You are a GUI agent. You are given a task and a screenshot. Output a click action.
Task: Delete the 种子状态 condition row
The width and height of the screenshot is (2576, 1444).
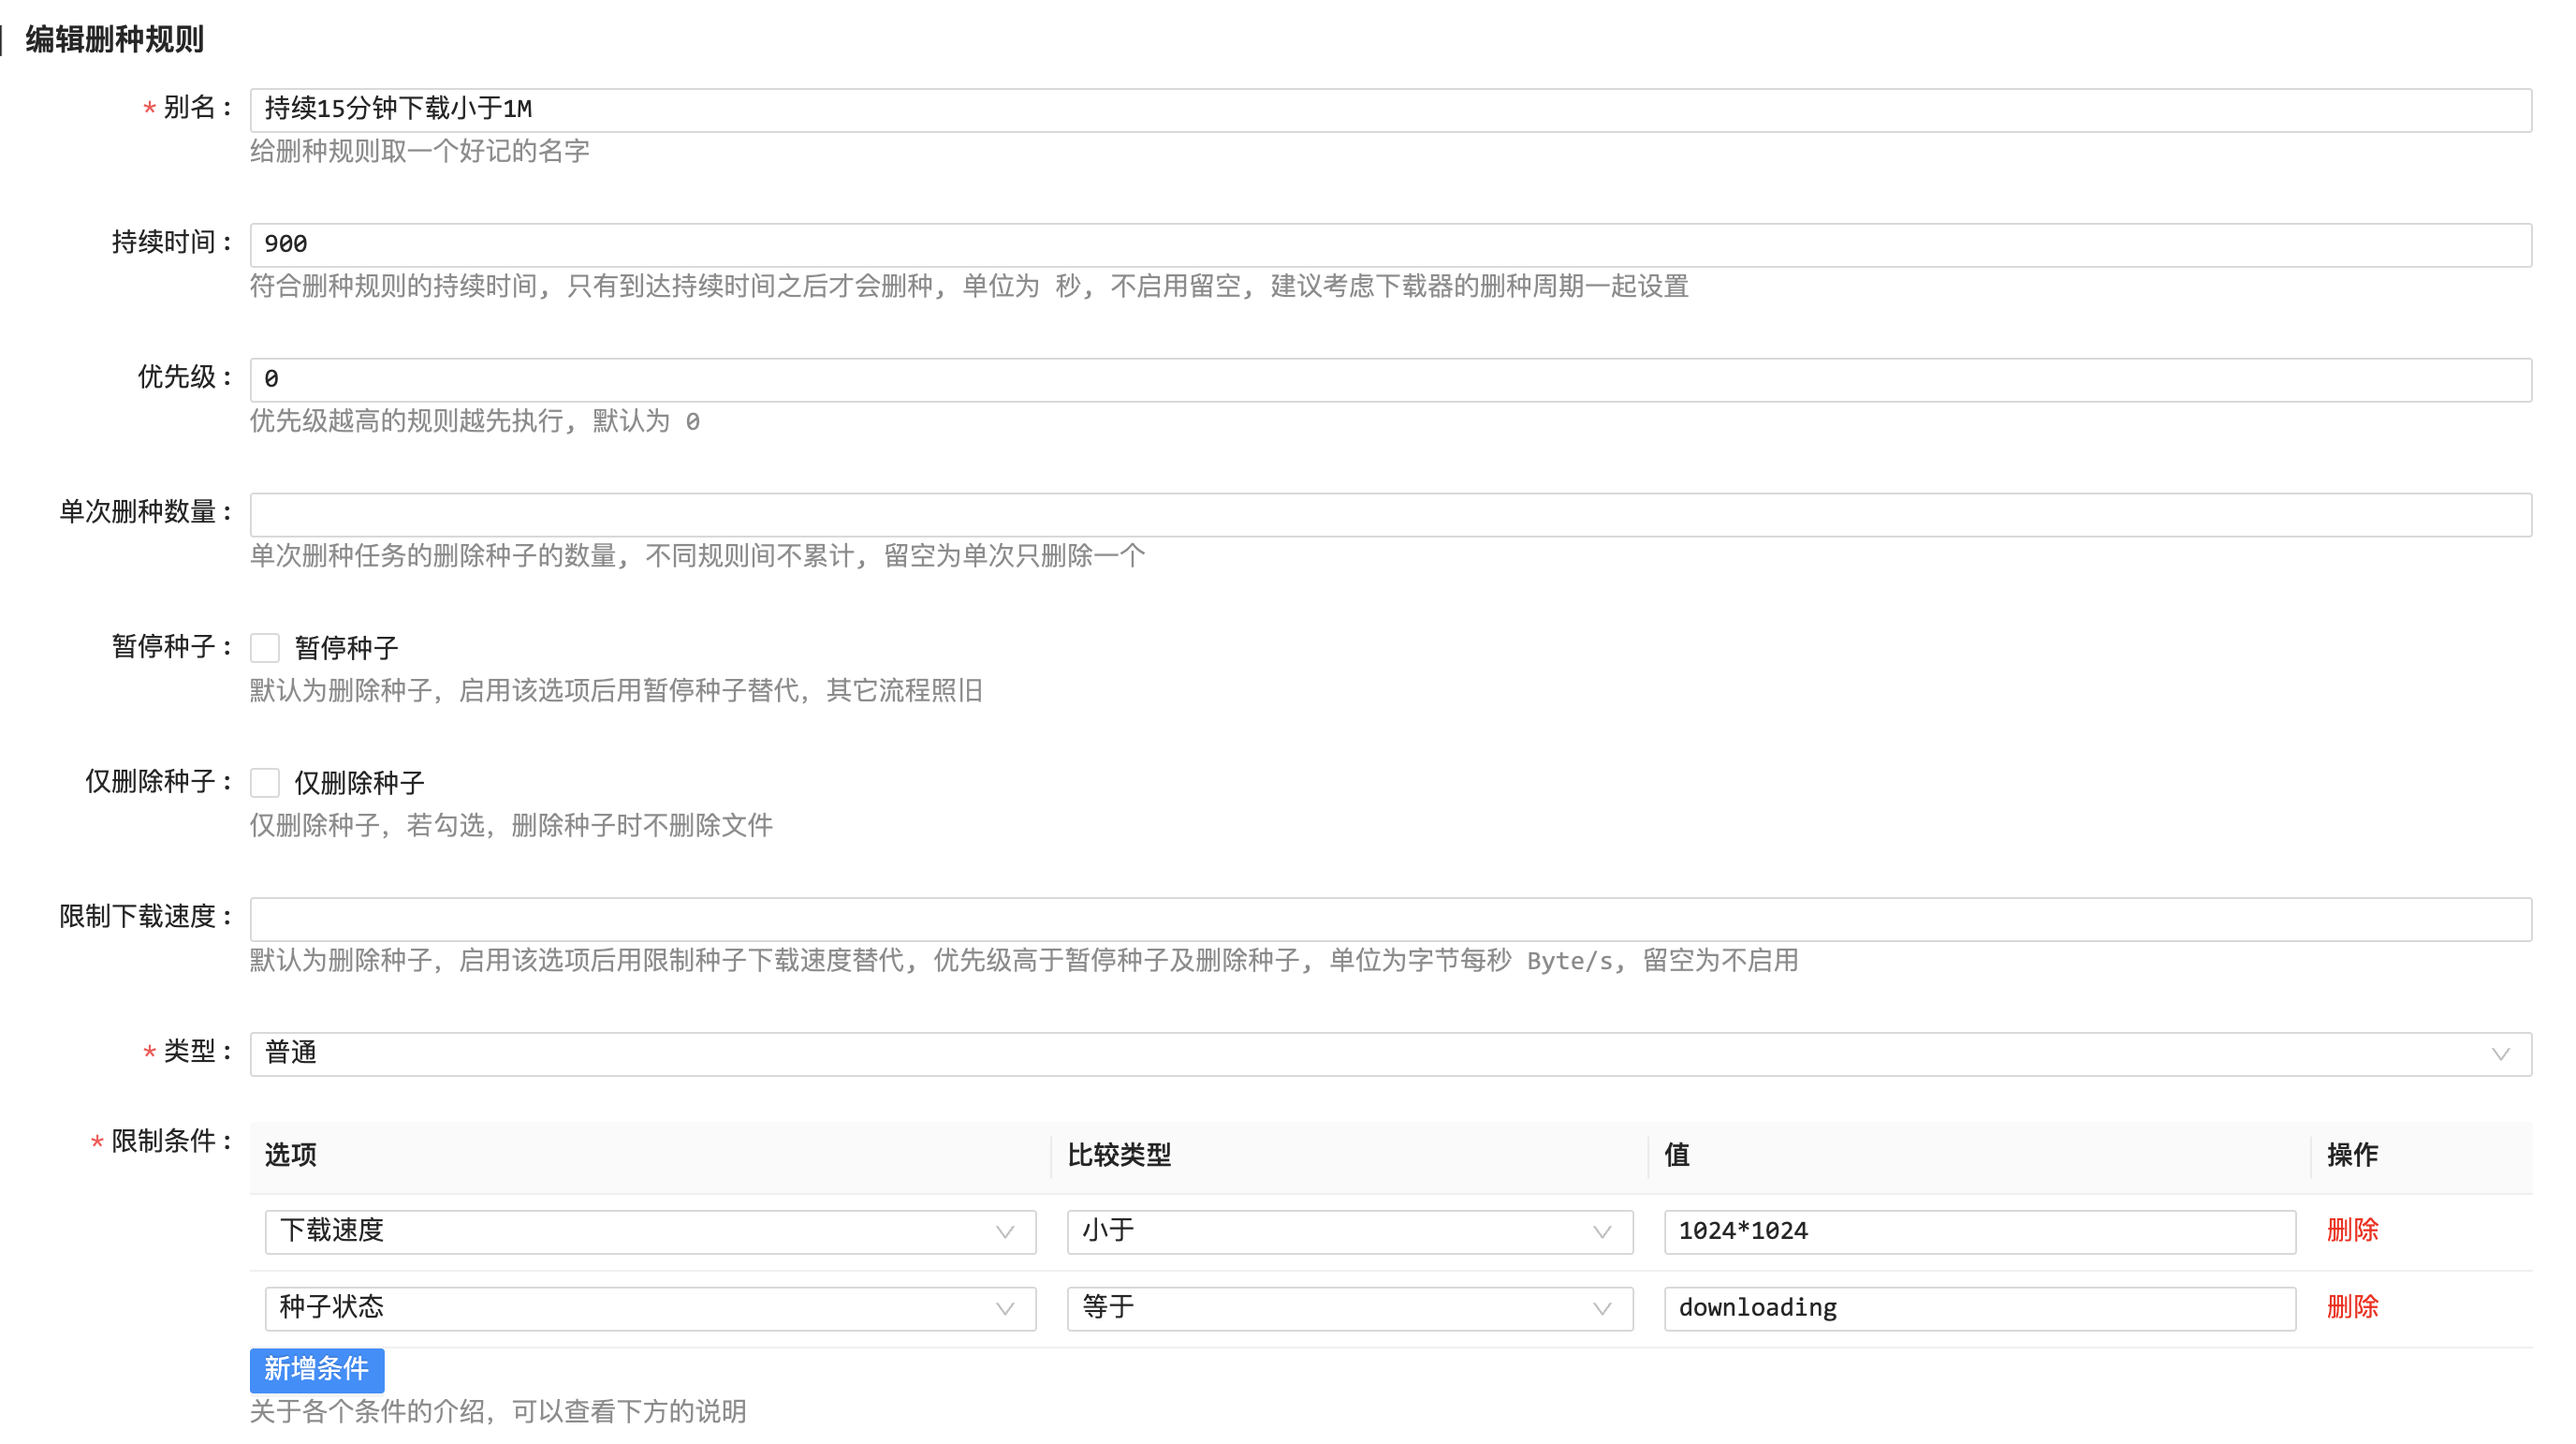[x=2352, y=1308]
